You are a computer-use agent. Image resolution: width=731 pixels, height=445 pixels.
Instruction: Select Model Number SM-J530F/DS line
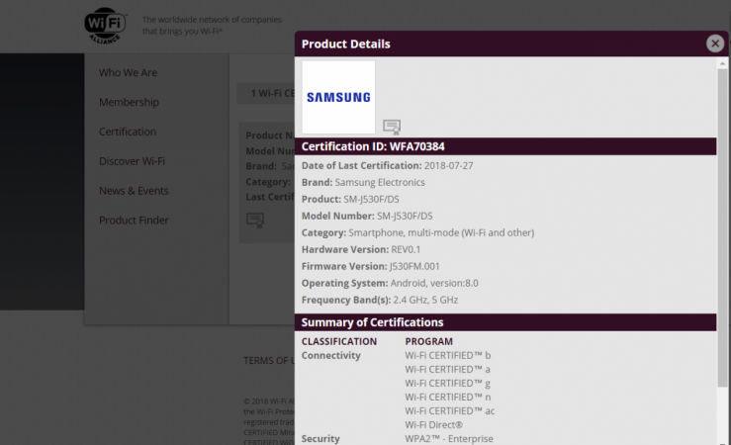click(x=367, y=216)
